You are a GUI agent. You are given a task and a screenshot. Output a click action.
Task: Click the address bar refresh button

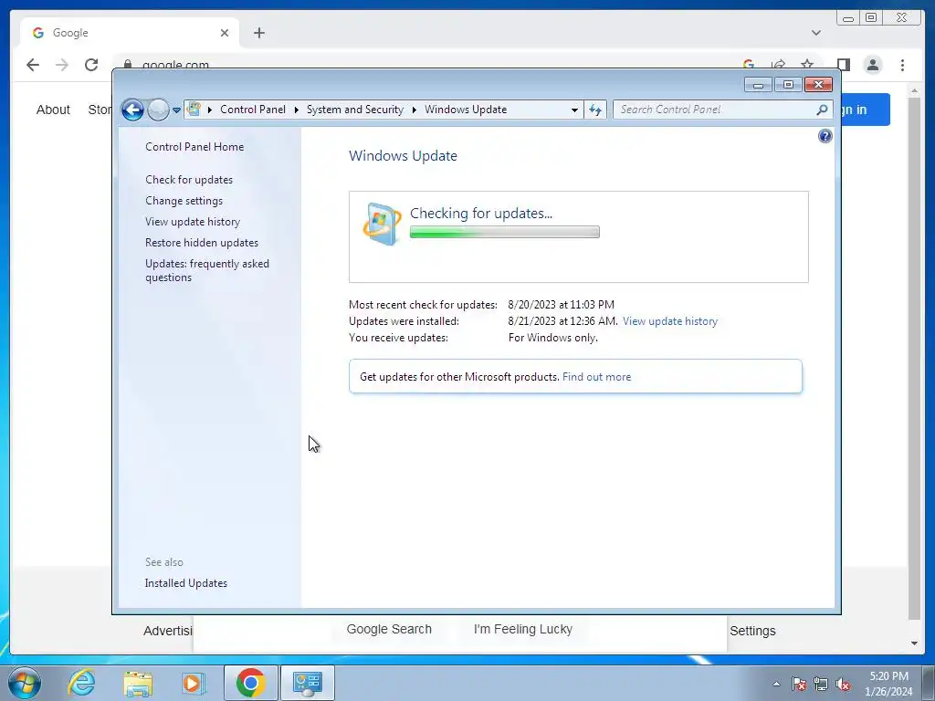pyautogui.click(x=595, y=110)
